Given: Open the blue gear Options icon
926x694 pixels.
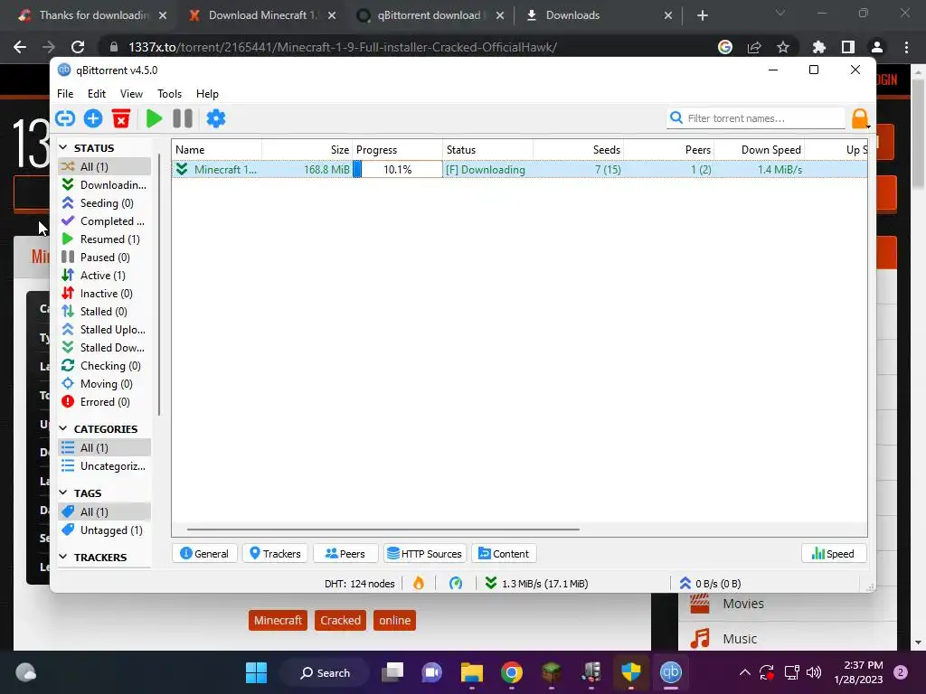Looking at the screenshot, I should pos(215,118).
